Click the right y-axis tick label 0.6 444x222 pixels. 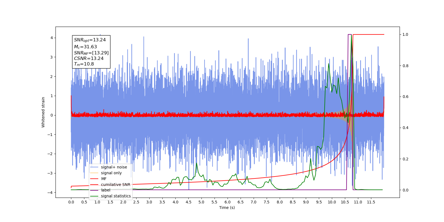coord(405,97)
